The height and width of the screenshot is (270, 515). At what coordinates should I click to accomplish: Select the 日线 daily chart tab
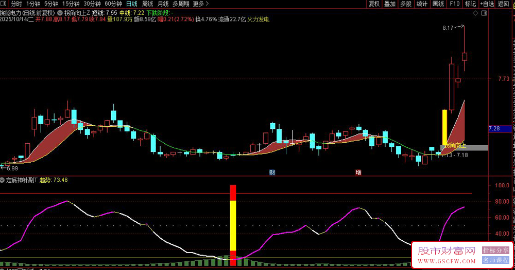132,4
